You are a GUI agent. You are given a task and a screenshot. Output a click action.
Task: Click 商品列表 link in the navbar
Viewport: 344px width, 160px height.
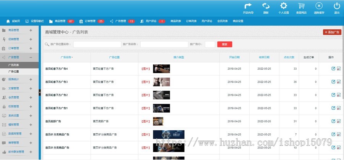pos(176,21)
